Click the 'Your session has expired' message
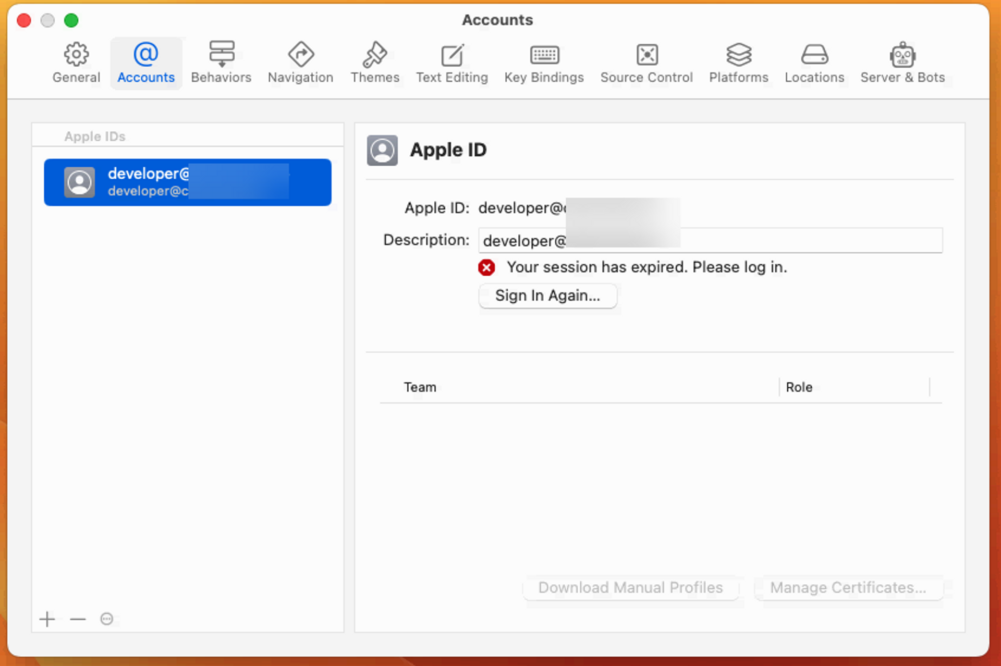1001x666 pixels. [x=647, y=267]
